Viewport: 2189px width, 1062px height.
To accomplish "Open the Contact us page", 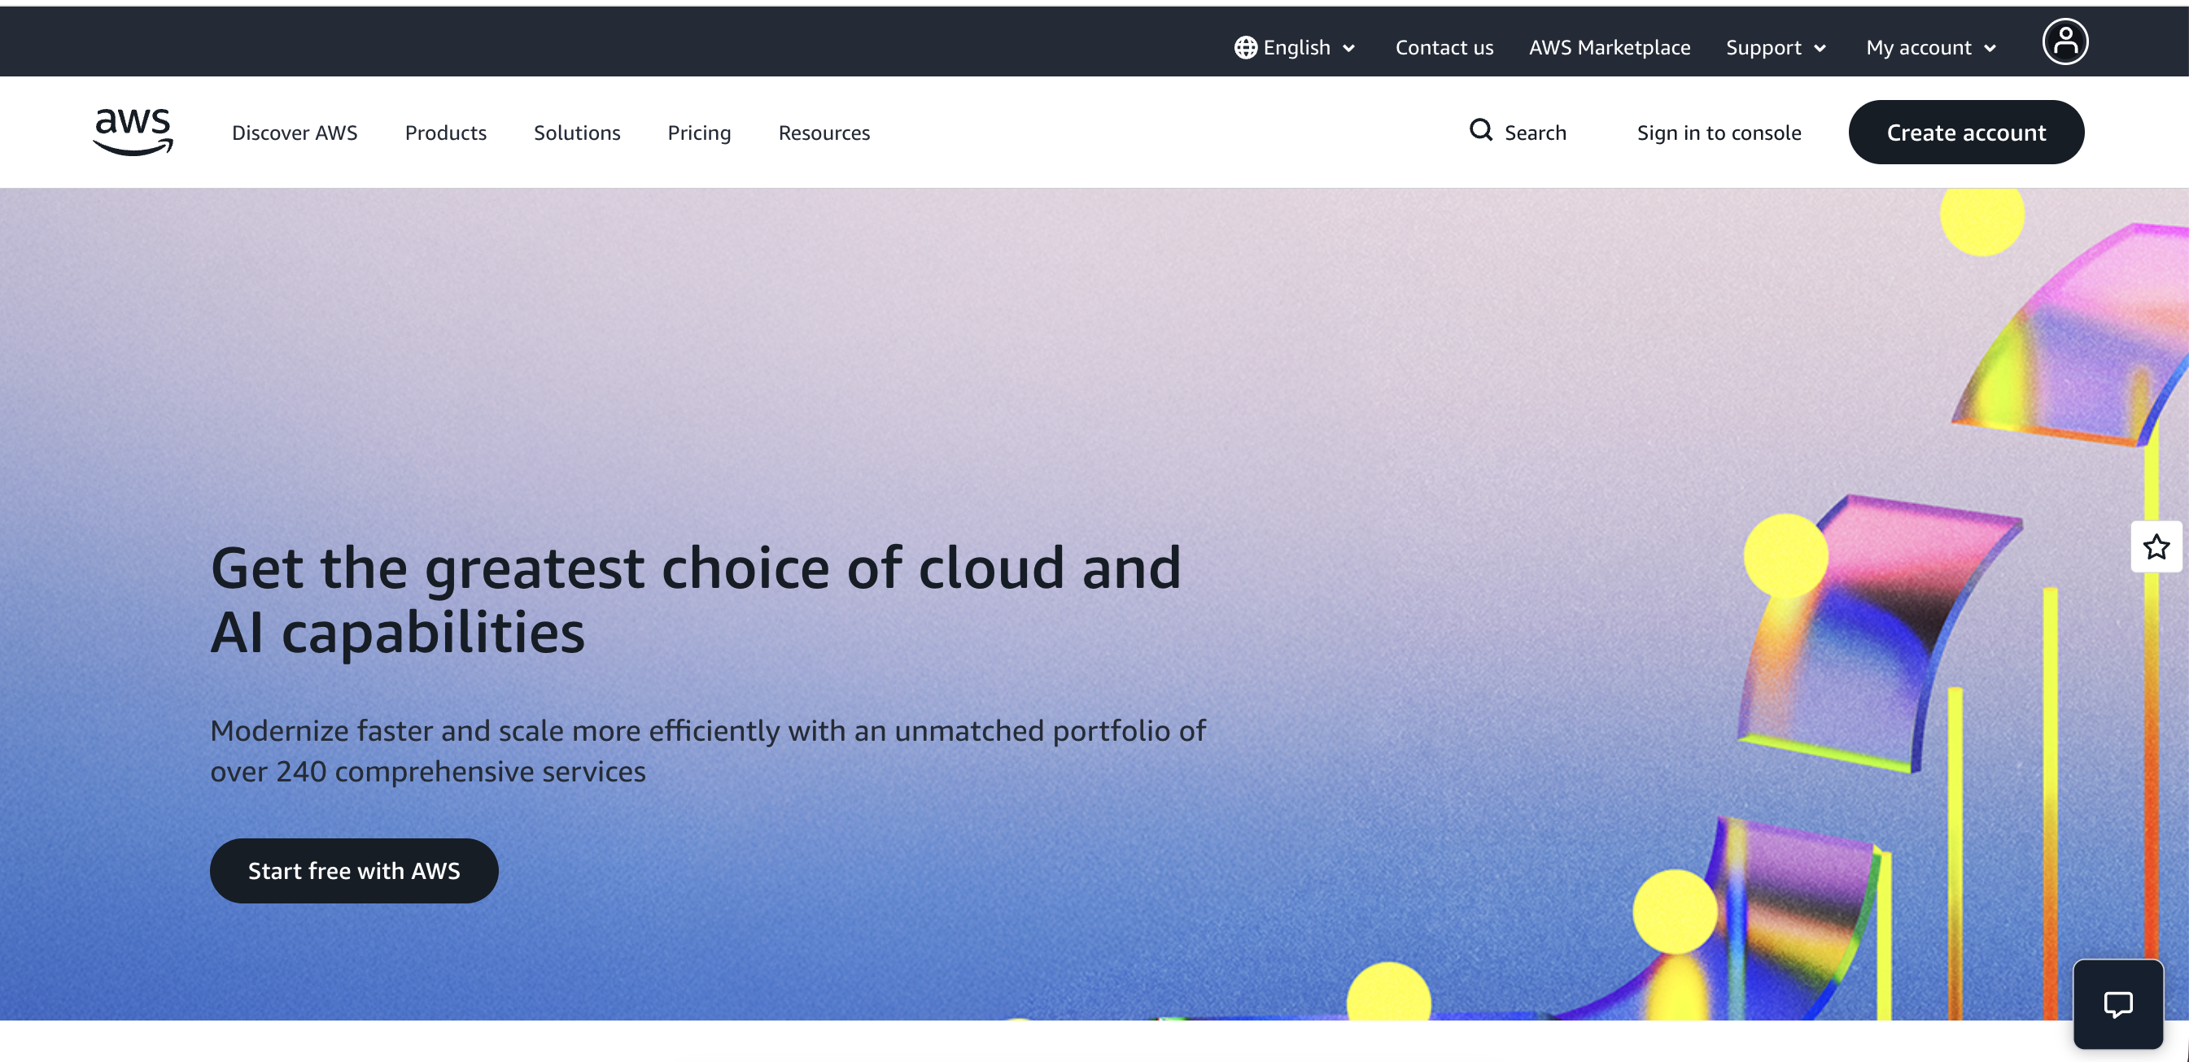I will pos(1444,47).
